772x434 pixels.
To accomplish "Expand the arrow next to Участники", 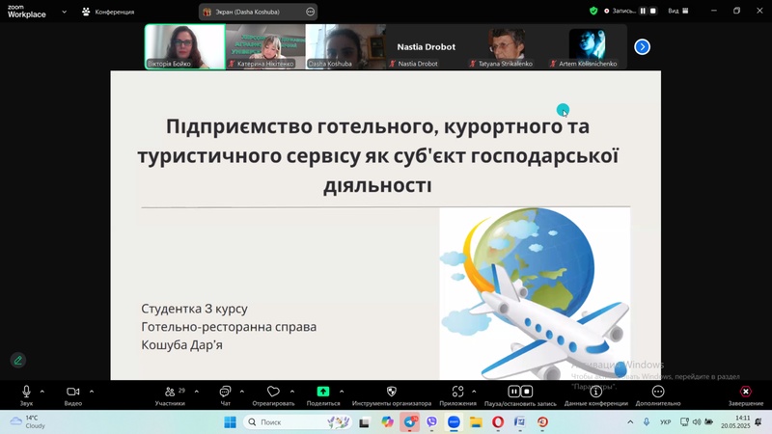I will pos(197,392).
